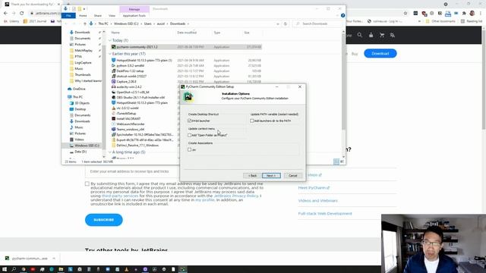486x273 pixels.
Task: Open 3D Objects in navigation pane
Action: pyautogui.click(x=82, y=103)
